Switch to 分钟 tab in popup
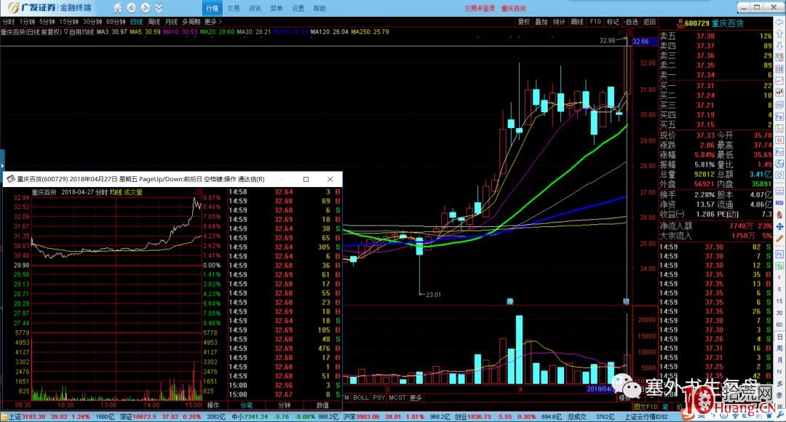 (285, 405)
